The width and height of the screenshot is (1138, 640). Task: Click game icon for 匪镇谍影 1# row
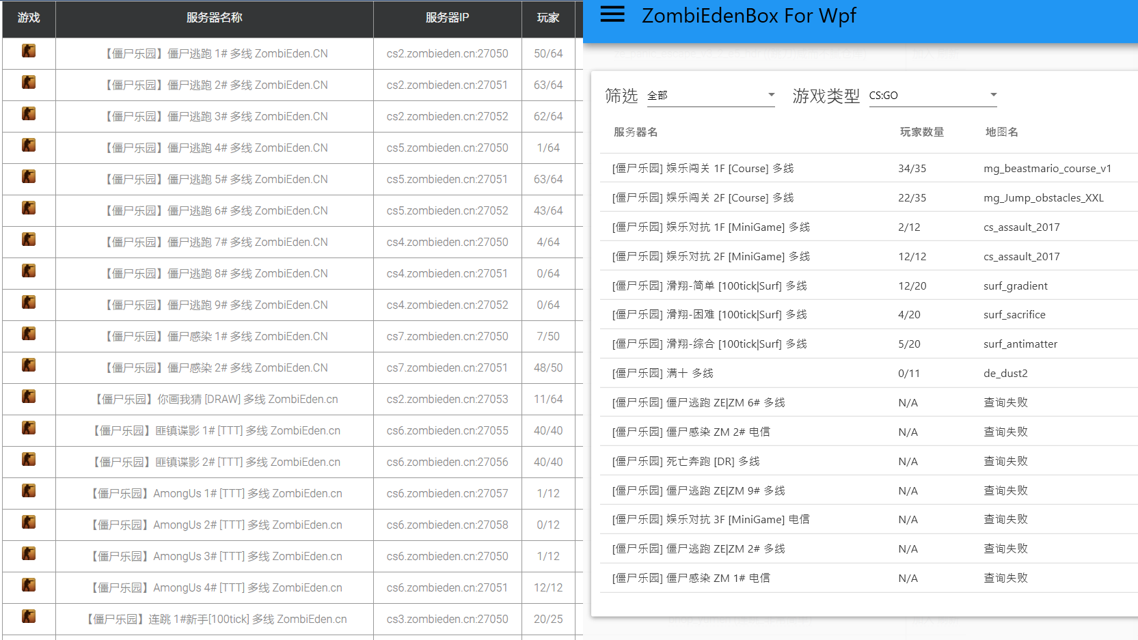tap(29, 428)
